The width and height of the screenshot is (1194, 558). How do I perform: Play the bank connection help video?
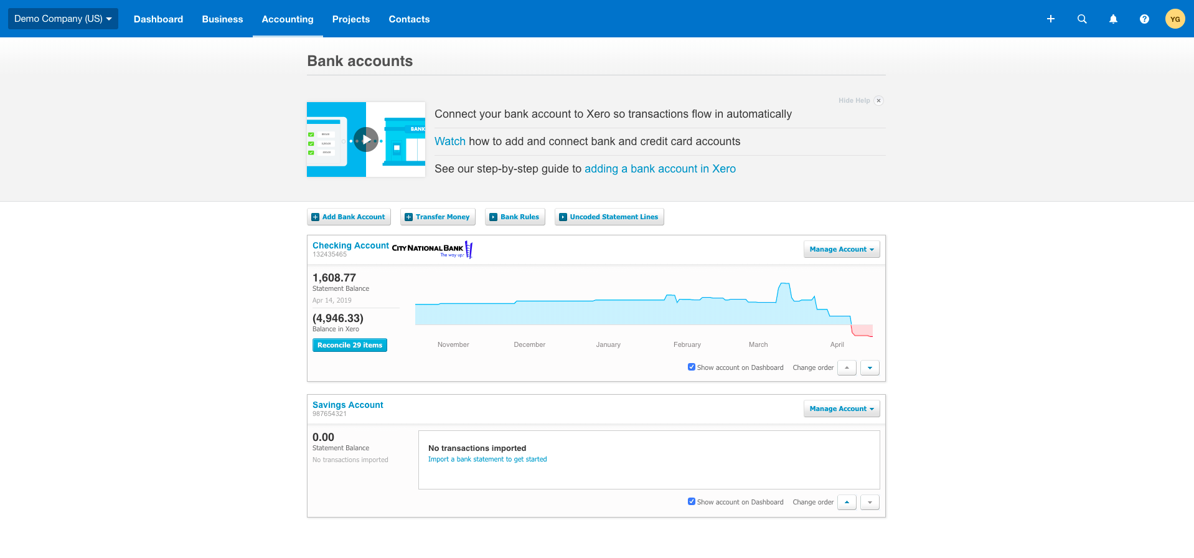366,139
